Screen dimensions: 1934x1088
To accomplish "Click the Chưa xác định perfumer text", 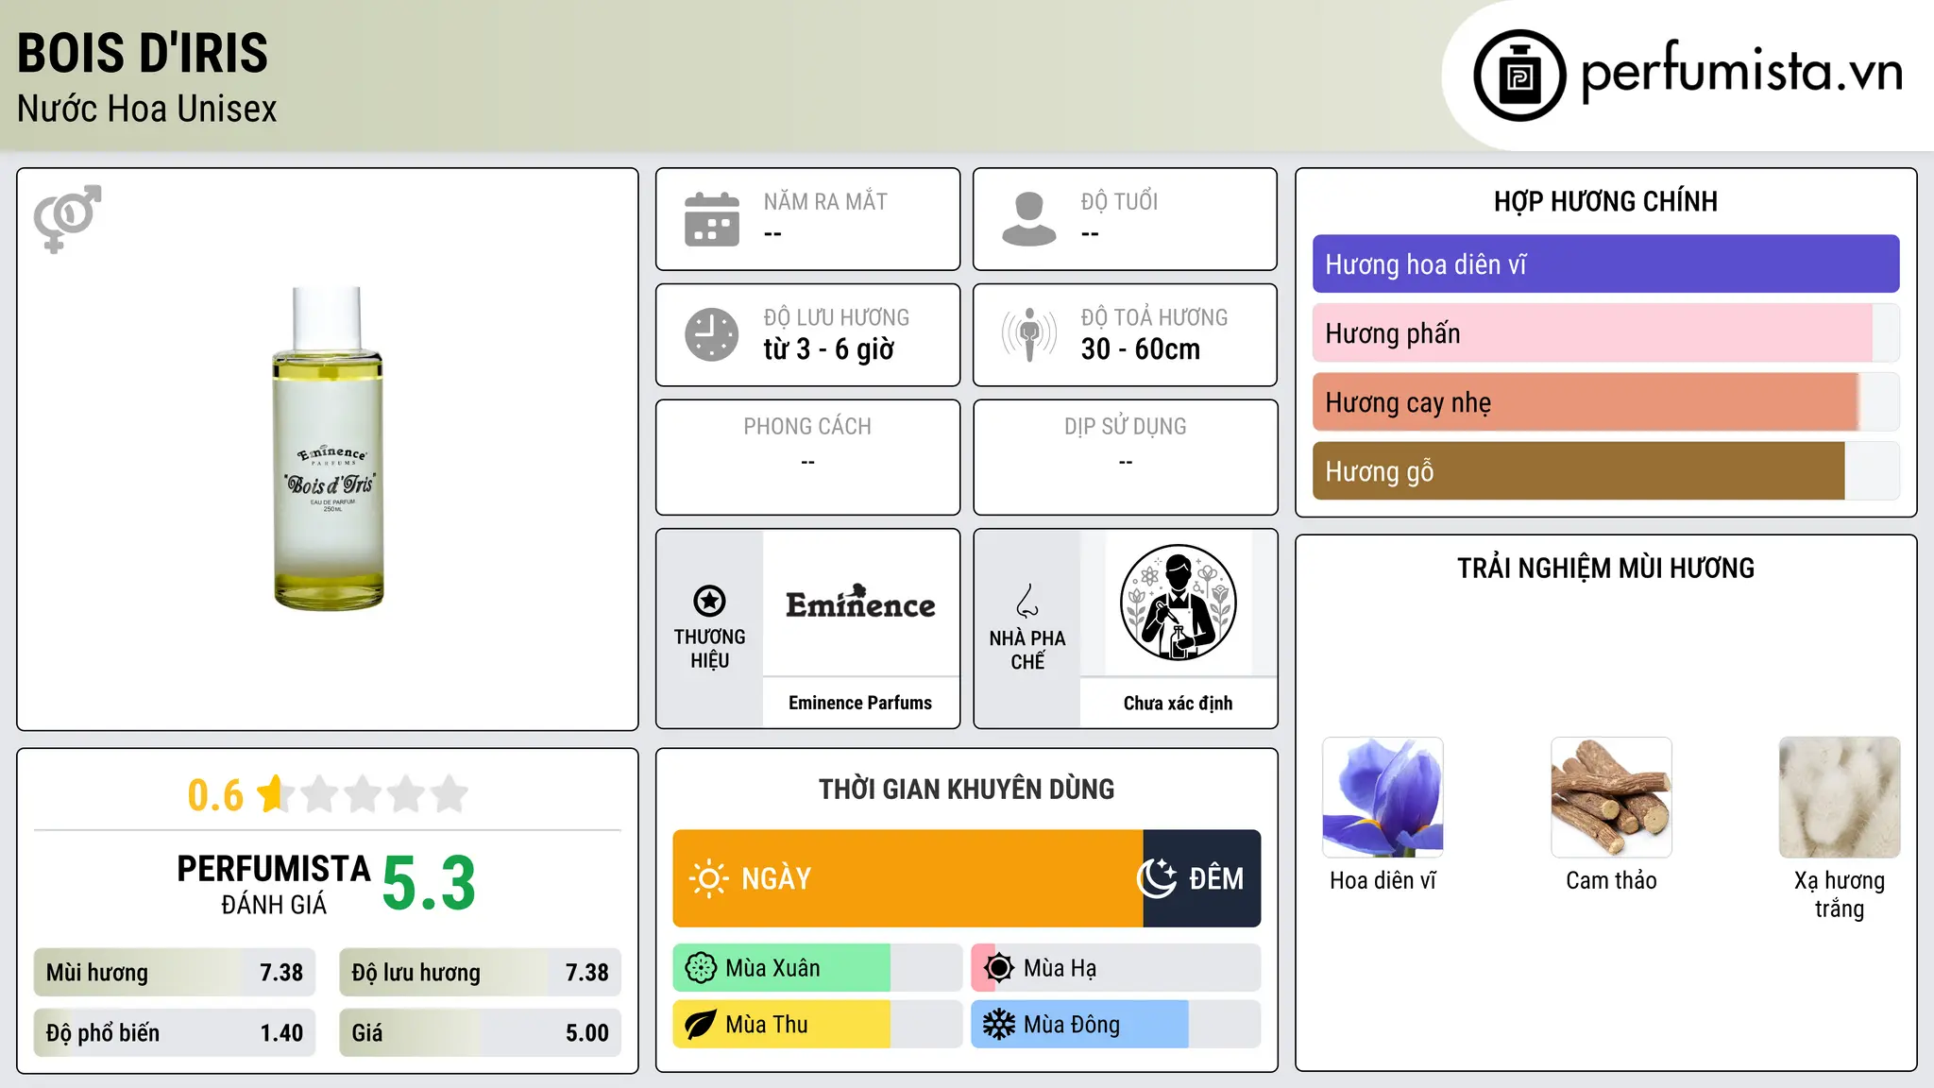I will 1179,703.
